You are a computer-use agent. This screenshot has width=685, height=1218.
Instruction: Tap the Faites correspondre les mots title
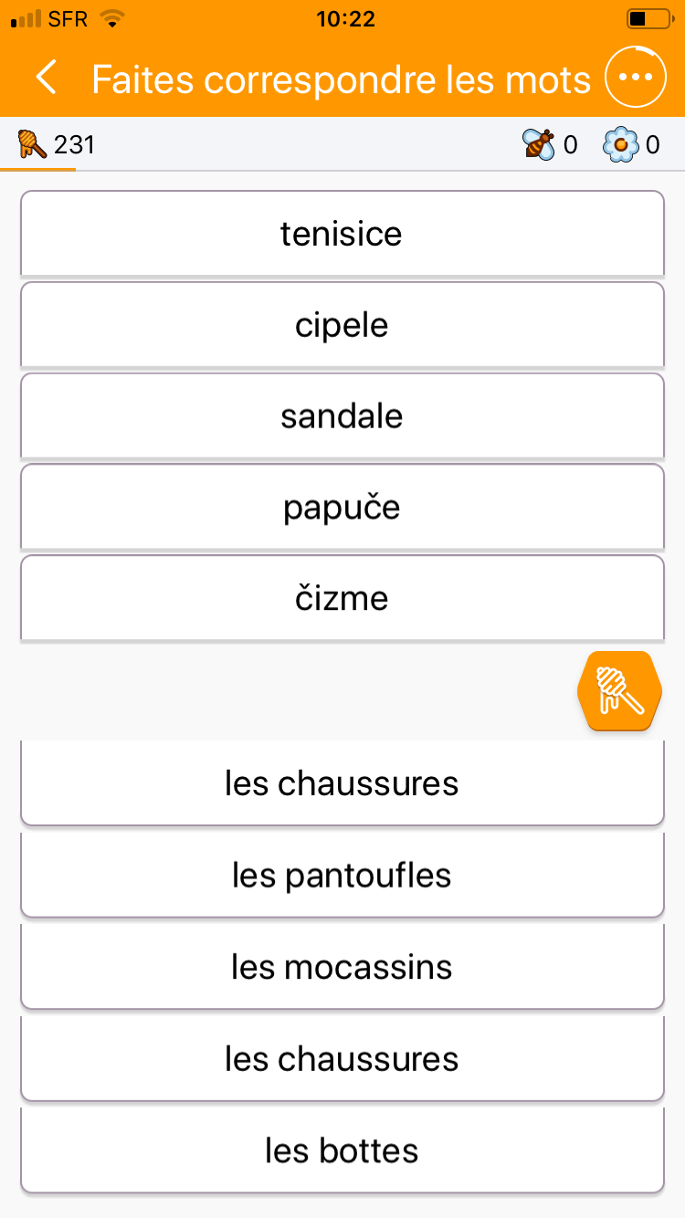(342, 79)
